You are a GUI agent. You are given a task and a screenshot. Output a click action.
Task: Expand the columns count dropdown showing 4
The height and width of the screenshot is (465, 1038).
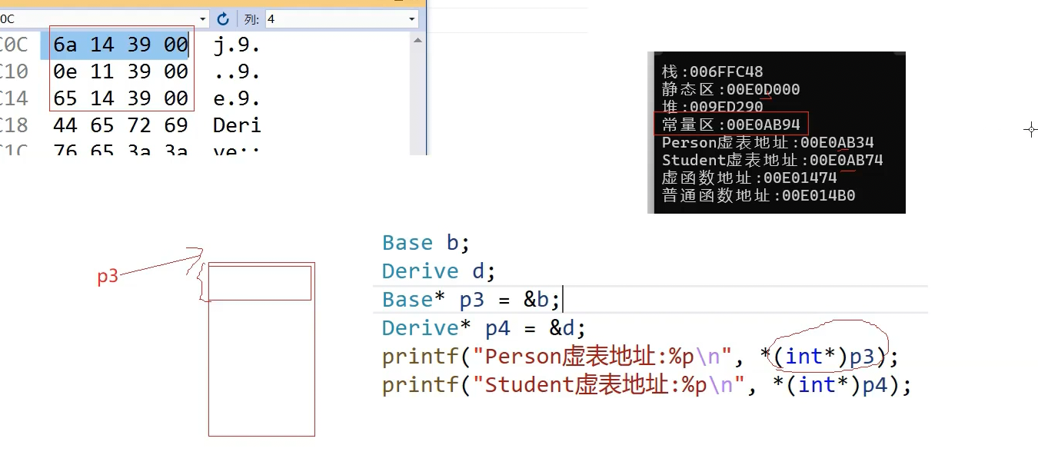click(412, 19)
